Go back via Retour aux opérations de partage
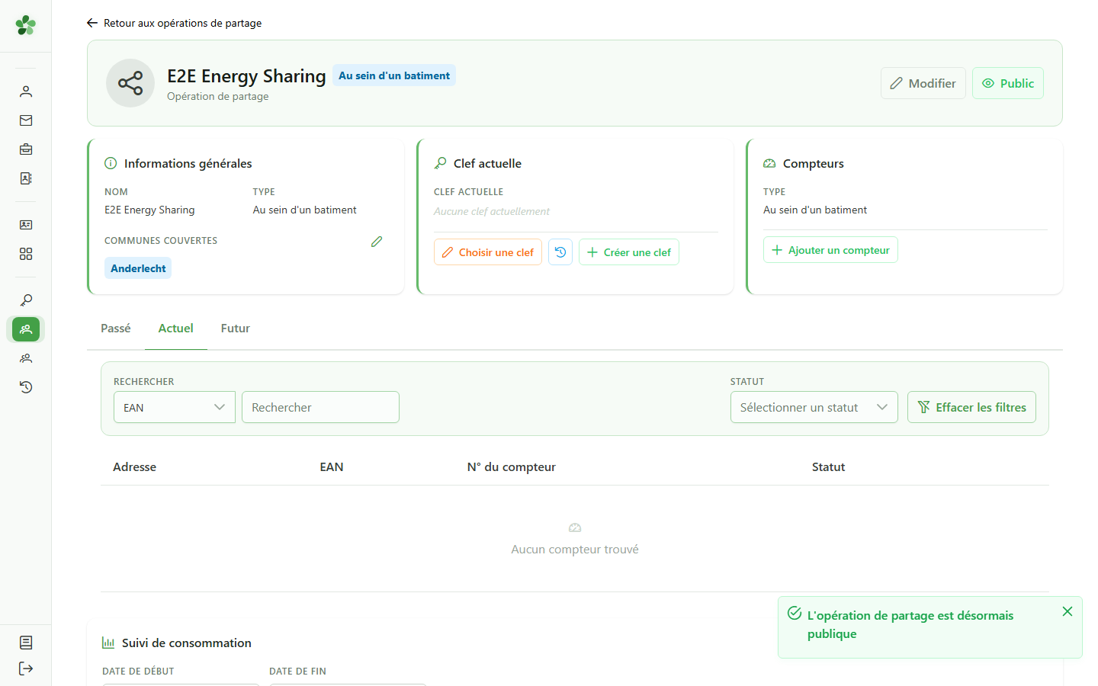 (x=175, y=23)
